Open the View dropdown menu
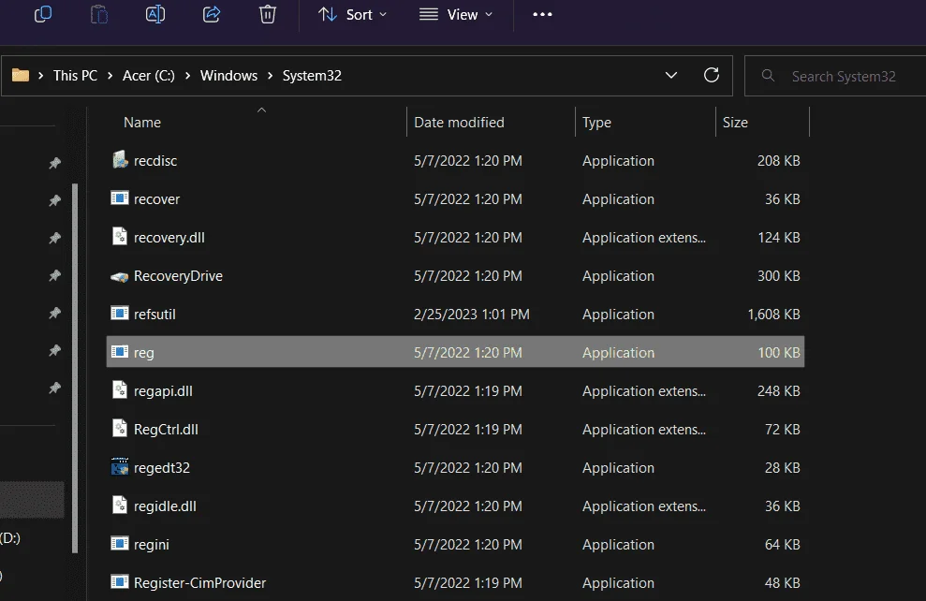Viewport: 926px width, 601px height. (x=455, y=14)
